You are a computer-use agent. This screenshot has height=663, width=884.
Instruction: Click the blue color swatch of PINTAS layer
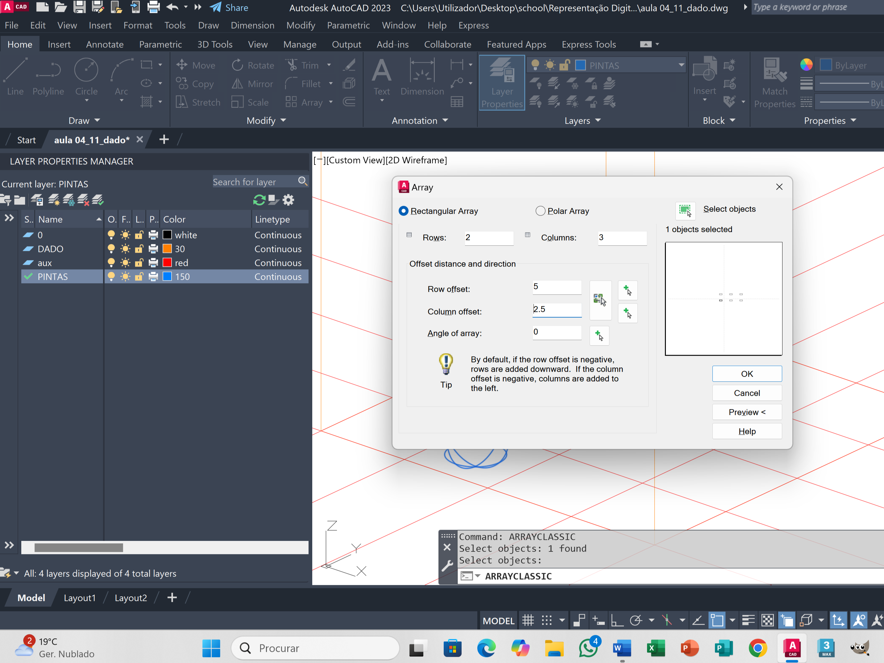coord(167,276)
